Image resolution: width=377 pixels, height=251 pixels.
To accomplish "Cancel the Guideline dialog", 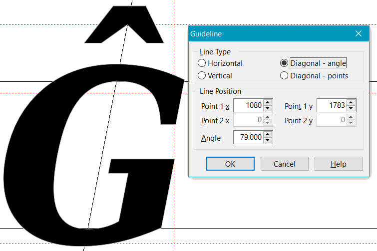I will (x=285, y=164).
